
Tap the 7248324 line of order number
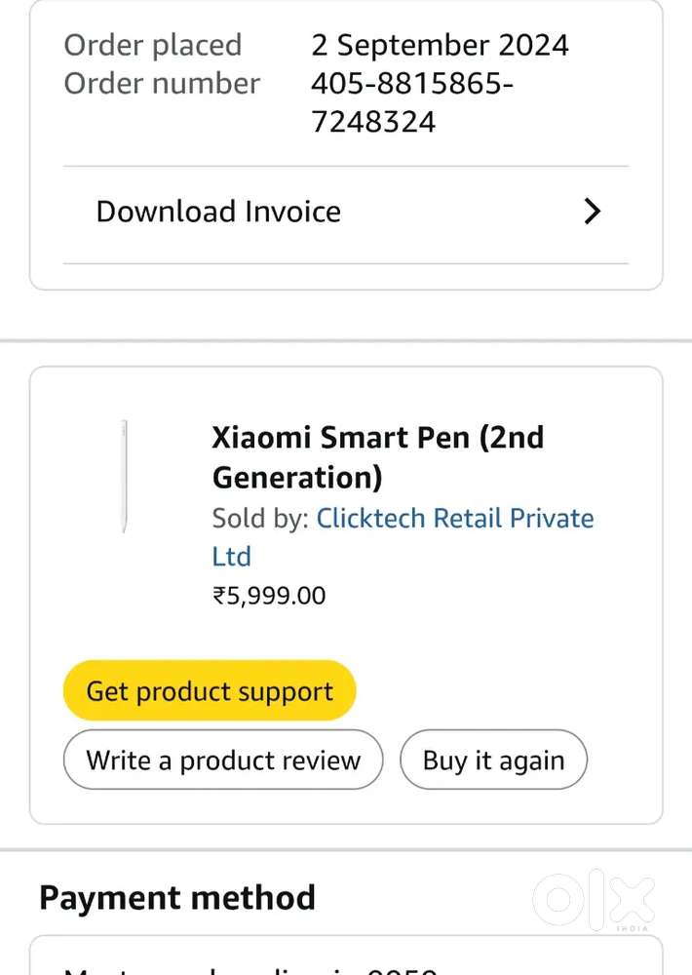[373, 122]
